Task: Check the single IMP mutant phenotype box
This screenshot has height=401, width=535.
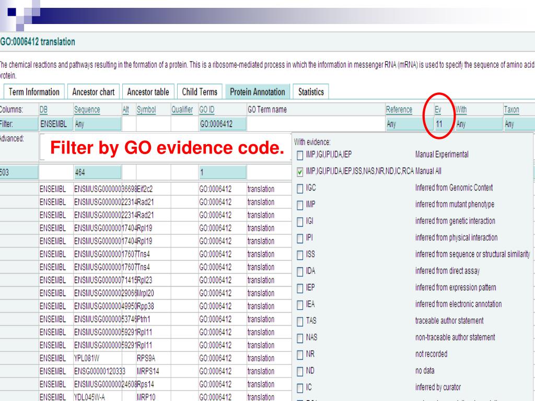Action: click(x=300, y=206)
